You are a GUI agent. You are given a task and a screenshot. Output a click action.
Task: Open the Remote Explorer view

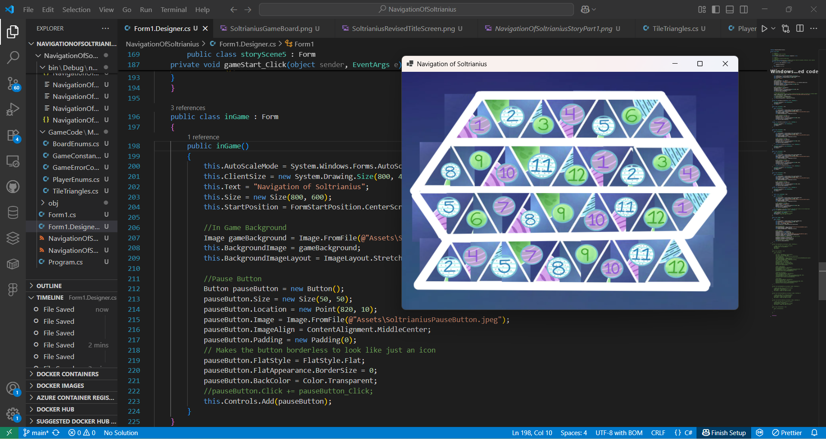[x=13, y=161]
